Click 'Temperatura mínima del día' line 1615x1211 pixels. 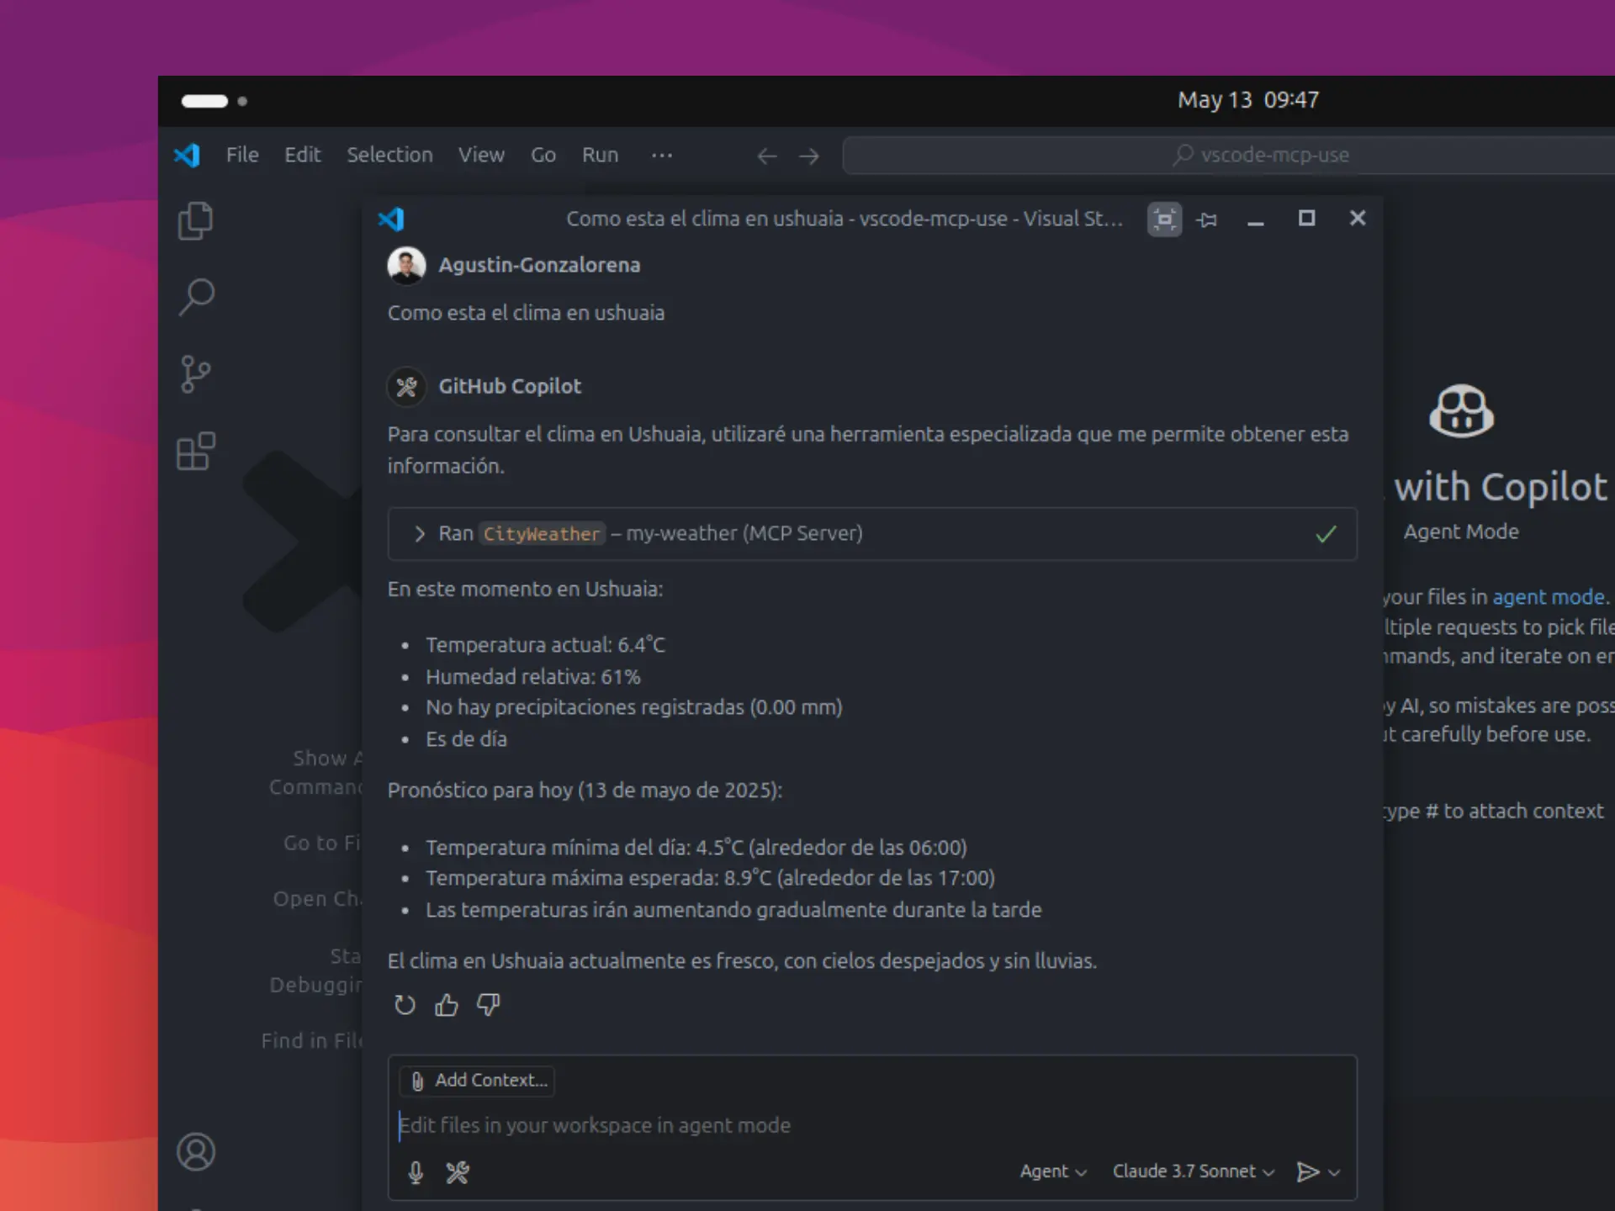696,848
